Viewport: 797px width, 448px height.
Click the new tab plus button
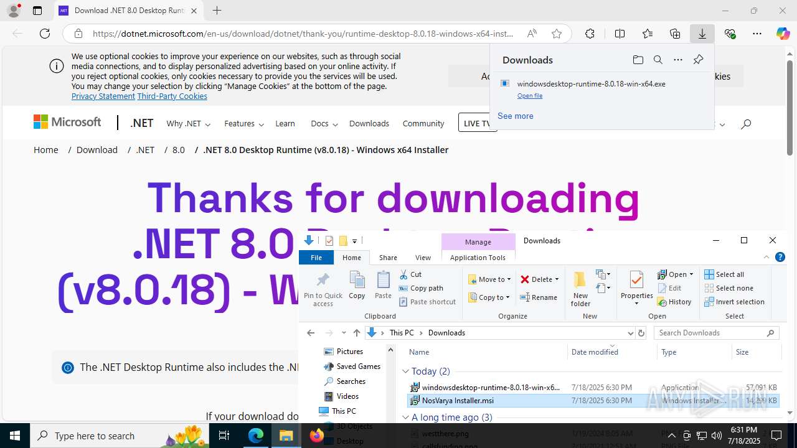point(217,11)
